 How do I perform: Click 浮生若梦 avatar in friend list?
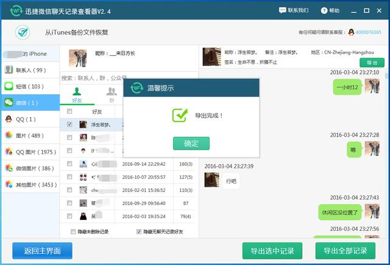pyautogui.click(x=83, y=125)
